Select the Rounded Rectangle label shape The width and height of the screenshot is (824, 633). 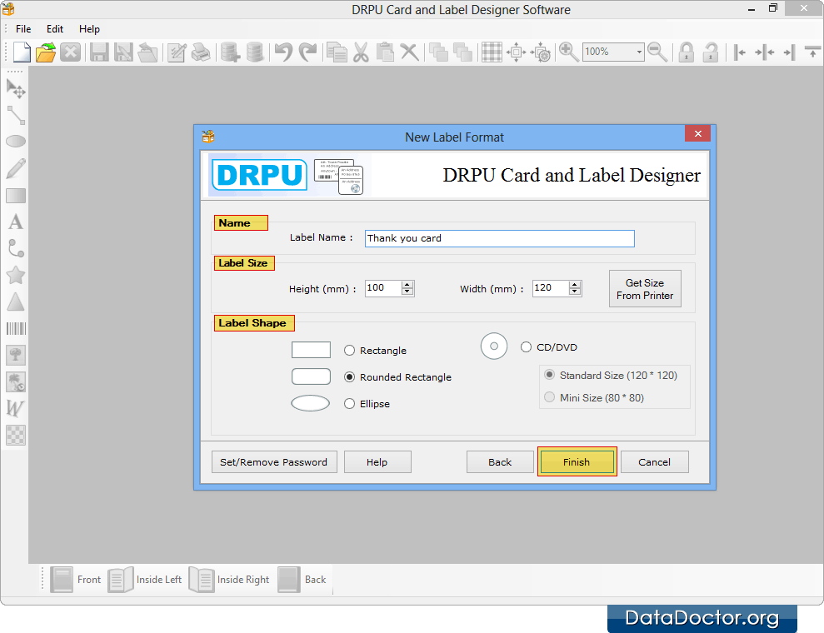pos(349,377)
